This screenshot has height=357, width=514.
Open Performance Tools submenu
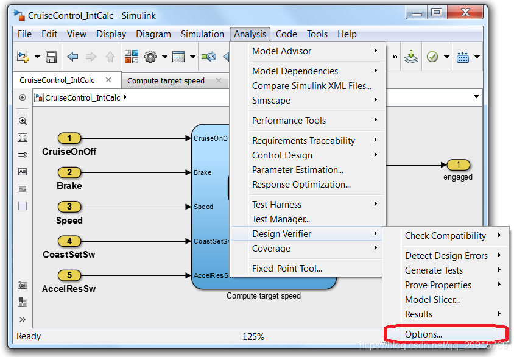tap(307, 121)
